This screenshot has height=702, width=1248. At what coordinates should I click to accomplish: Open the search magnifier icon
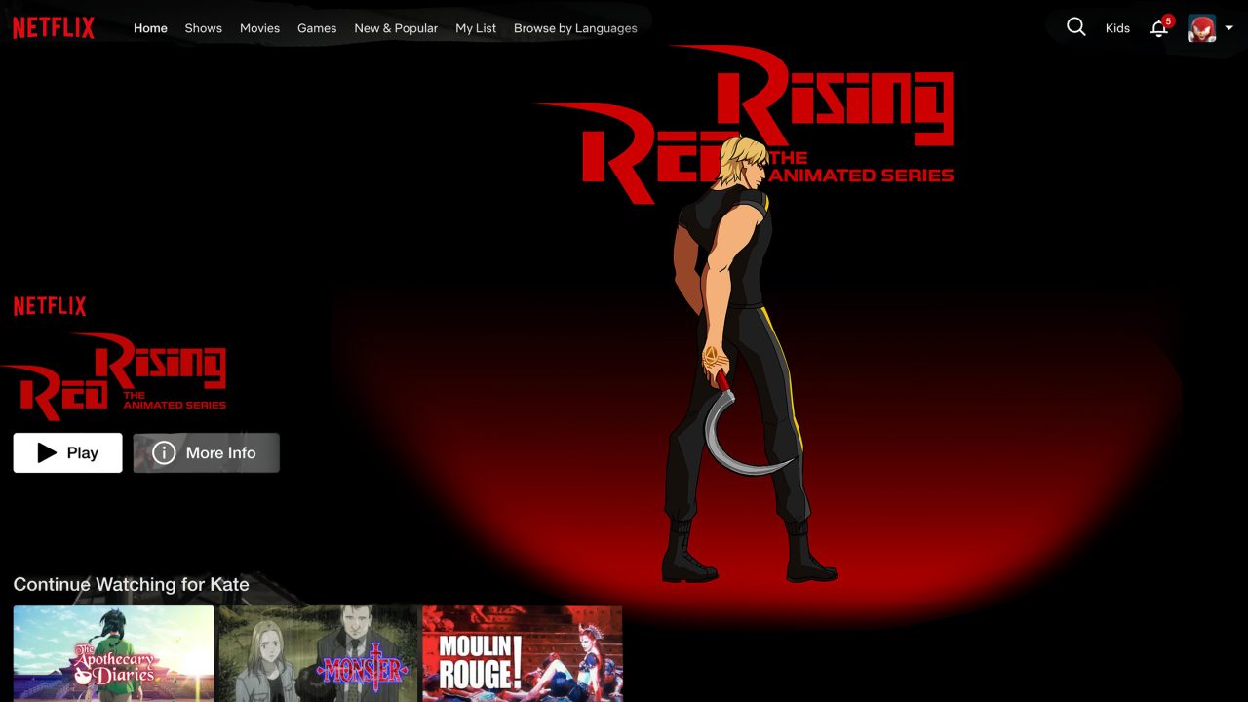click(x=1075, y=27)
